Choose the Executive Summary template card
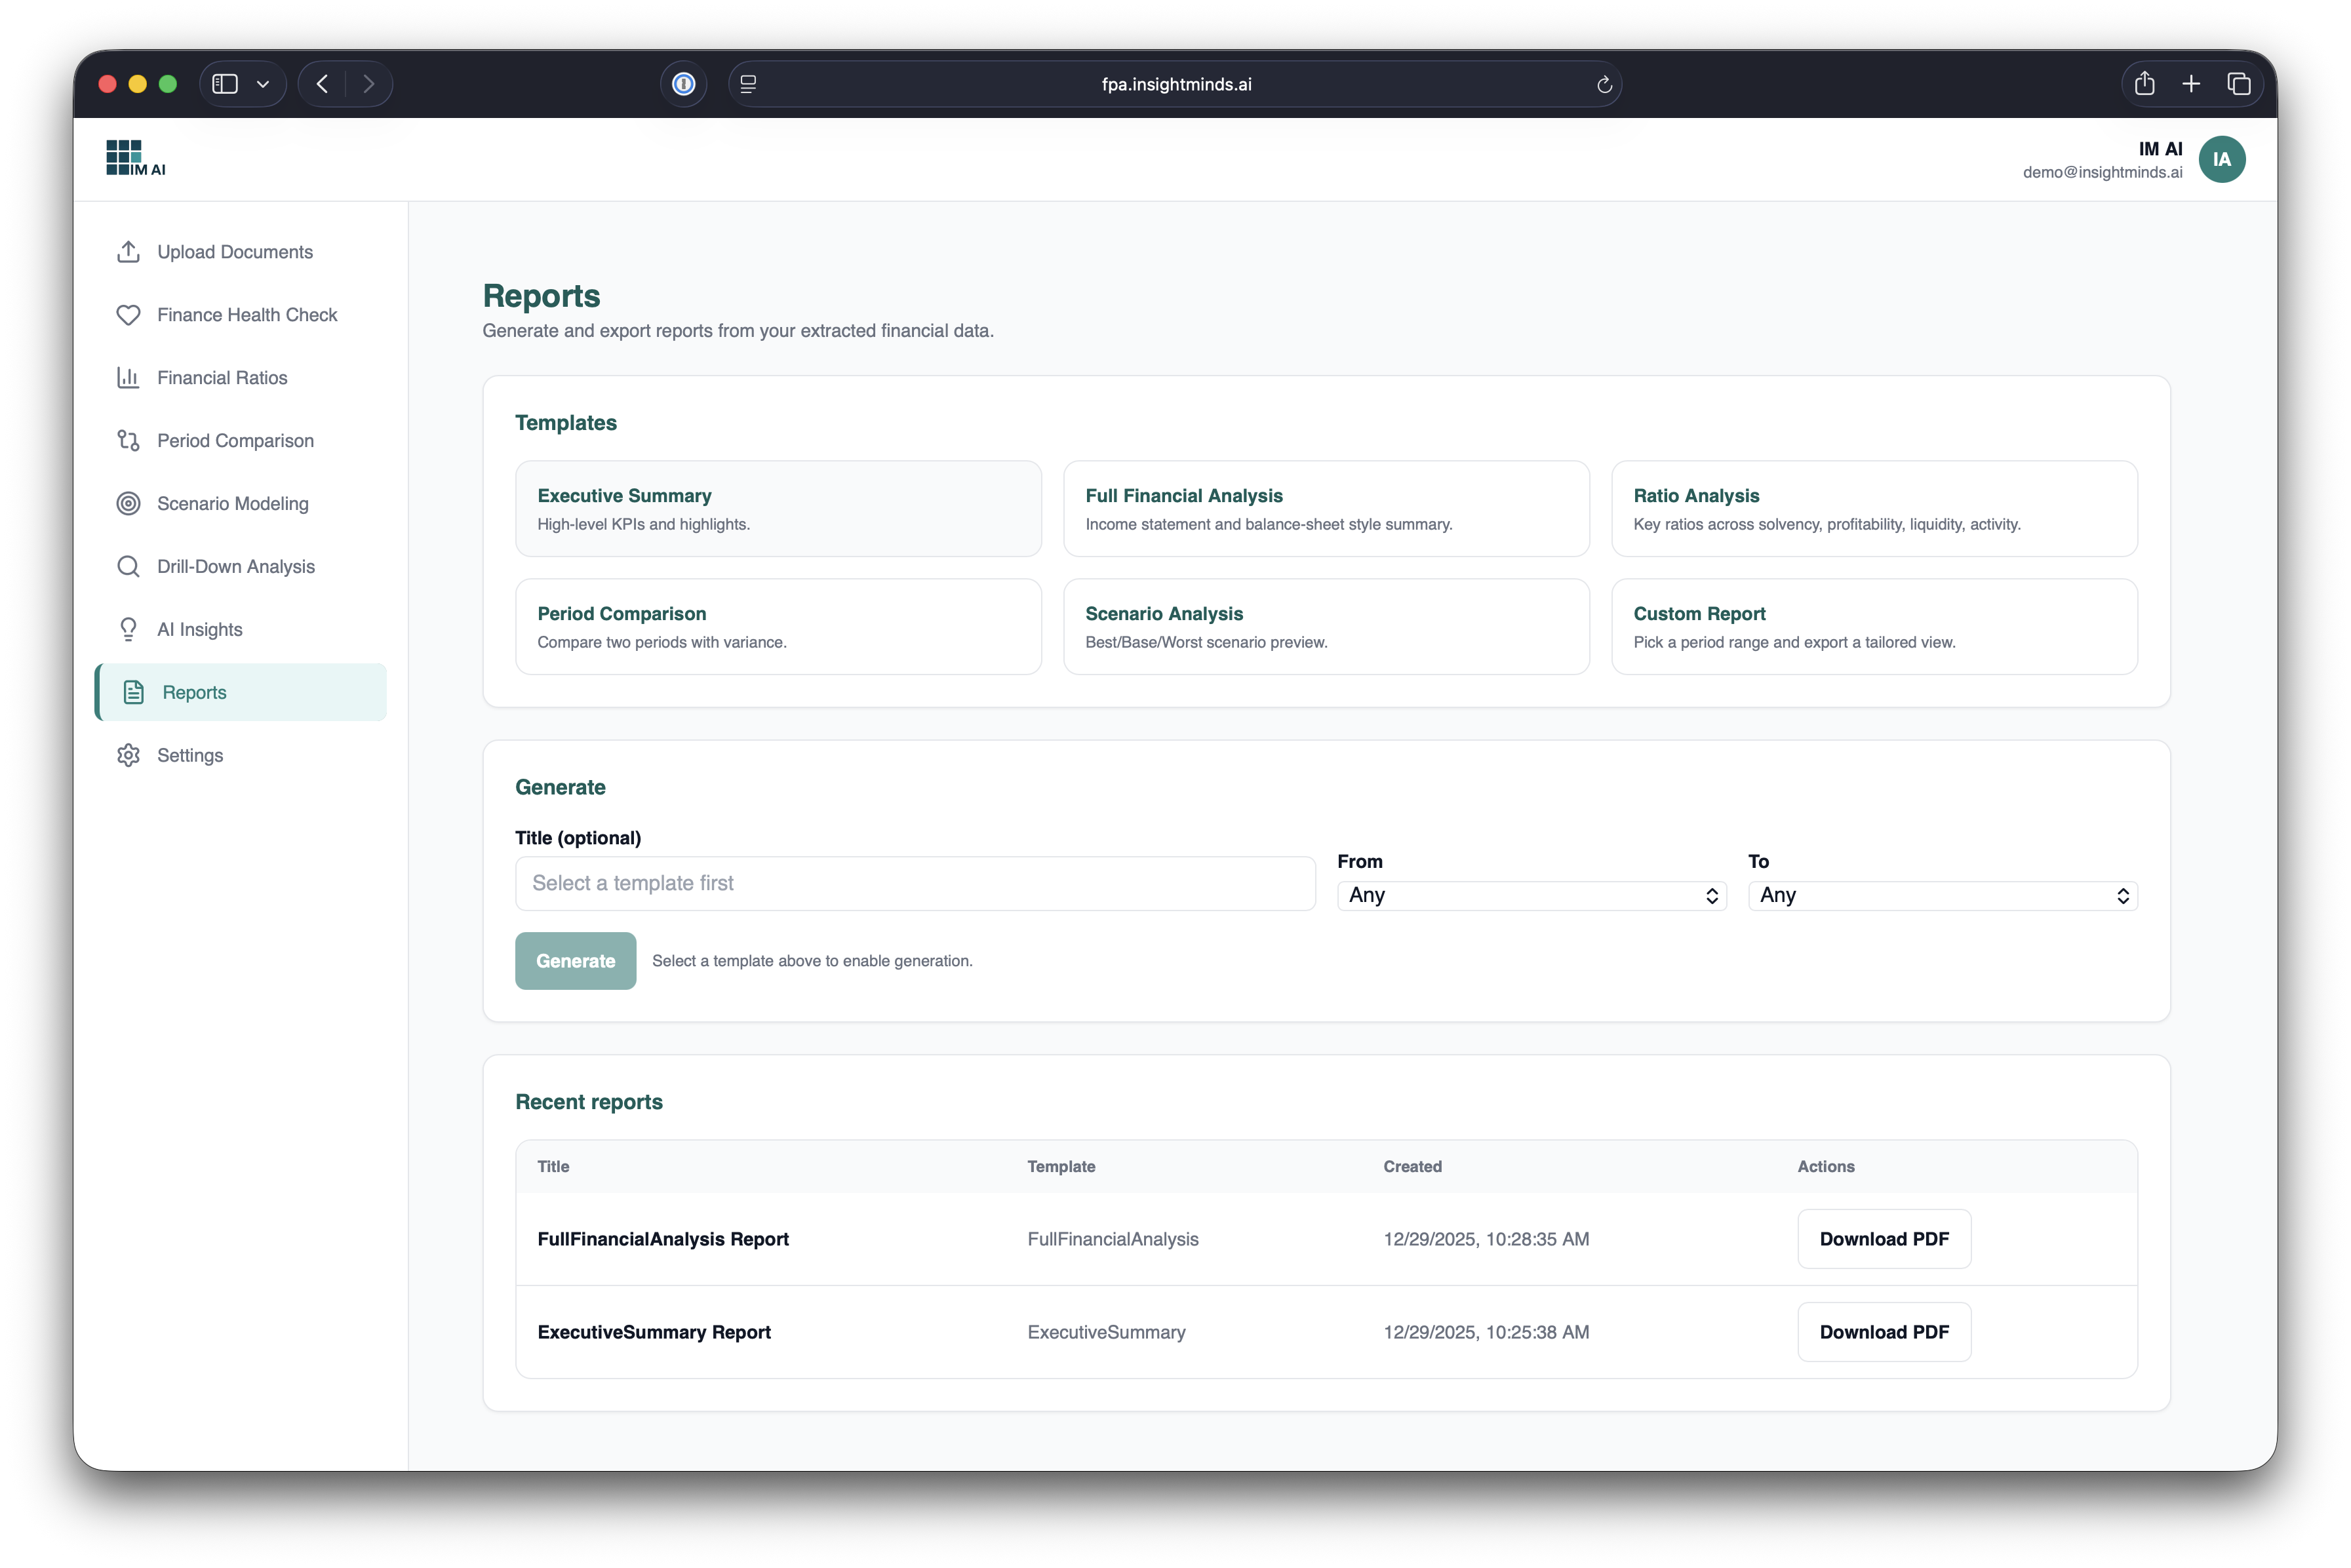This screenshot has height=1568, width=2351. [778, 508]
